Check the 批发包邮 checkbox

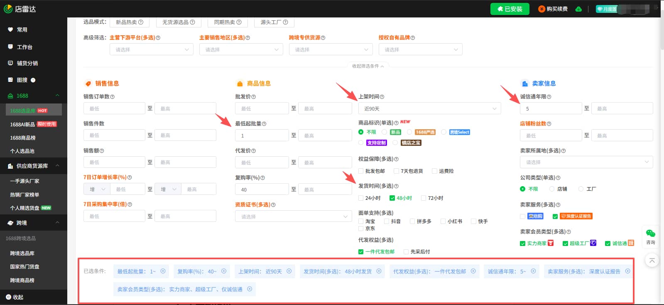point(361,171)
